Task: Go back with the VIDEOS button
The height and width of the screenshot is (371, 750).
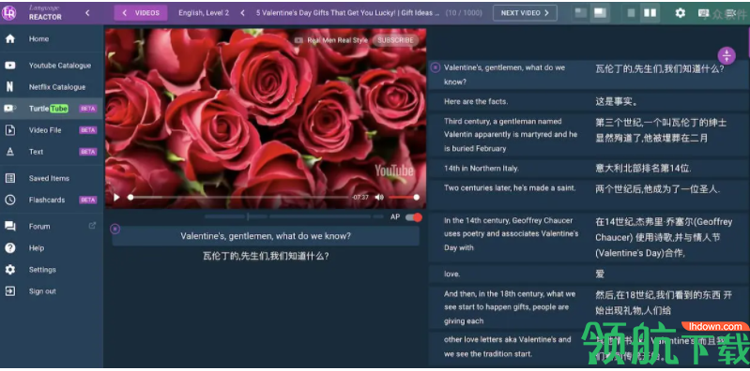Action: click(141, 13)
